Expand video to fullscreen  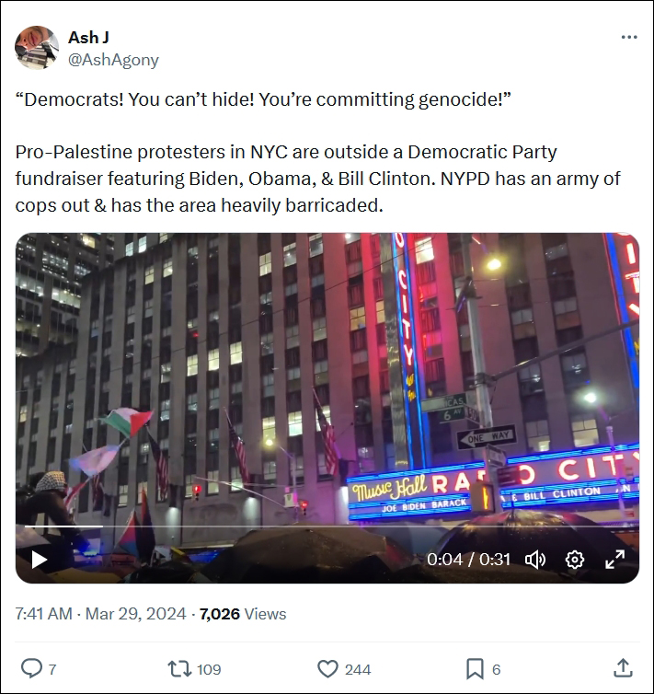(x=614, y=560)
